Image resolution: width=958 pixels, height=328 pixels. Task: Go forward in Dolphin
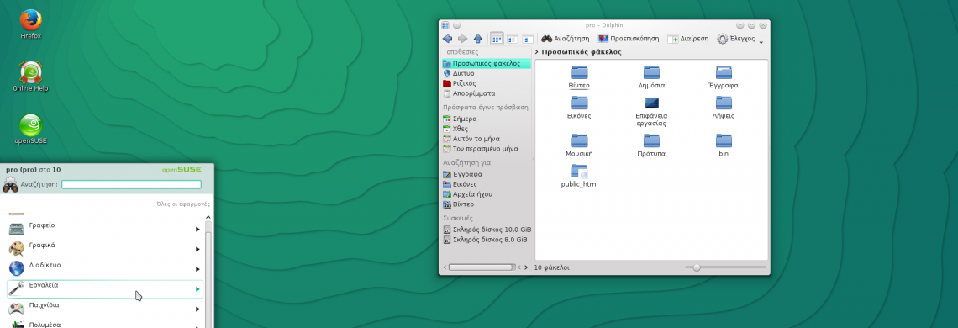462,39
